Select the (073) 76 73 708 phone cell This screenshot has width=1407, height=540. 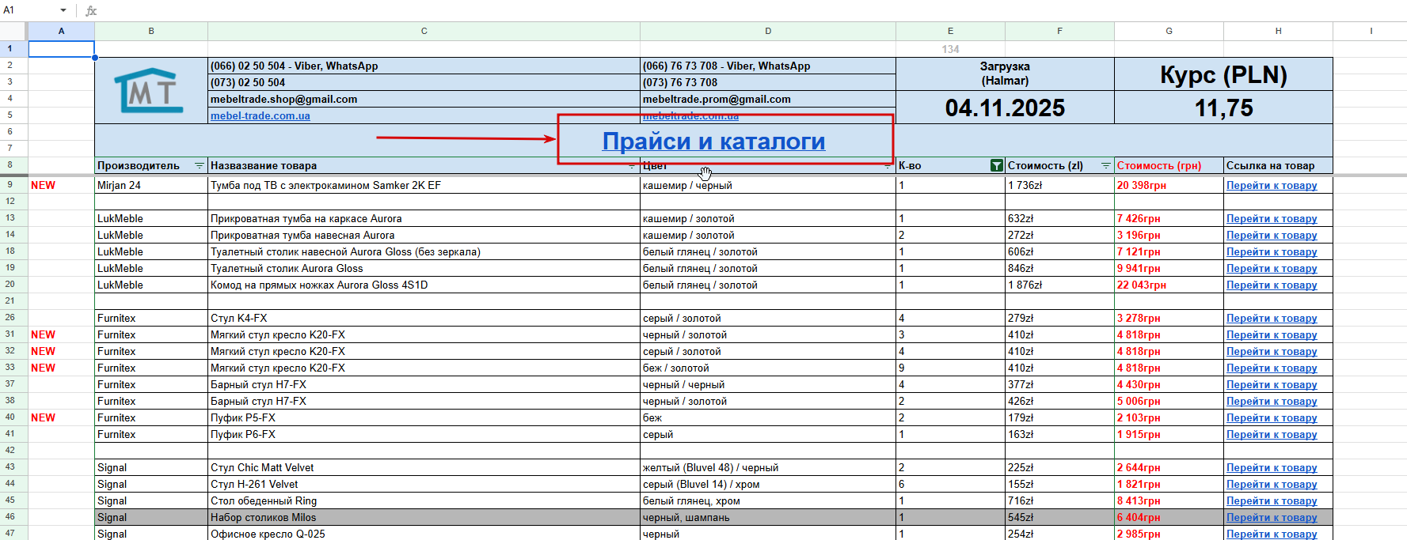pos(768,83)
